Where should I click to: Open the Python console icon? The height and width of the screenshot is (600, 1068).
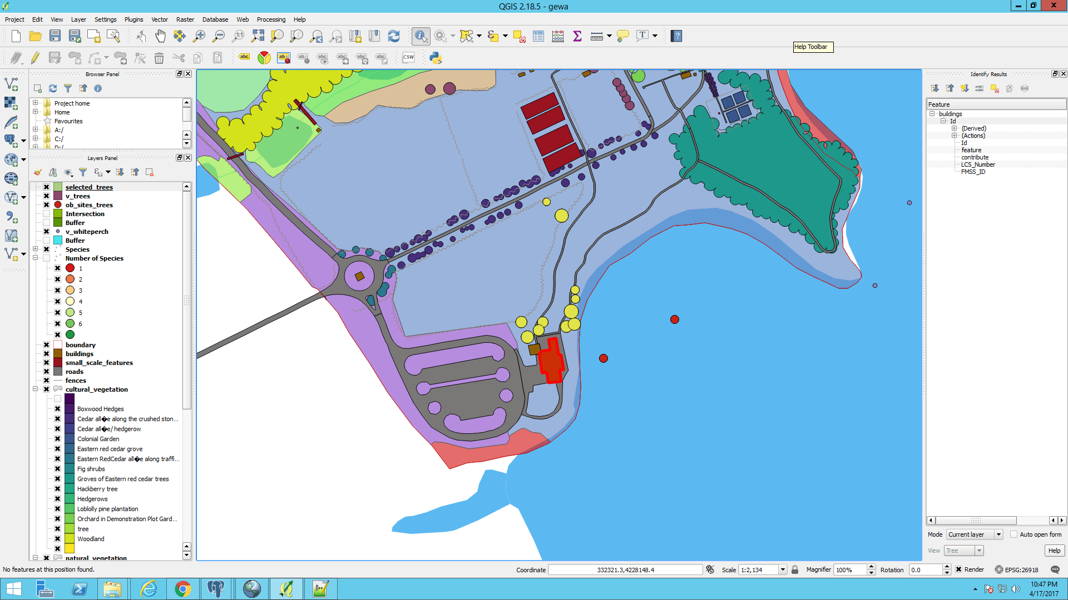coord(436,58)
